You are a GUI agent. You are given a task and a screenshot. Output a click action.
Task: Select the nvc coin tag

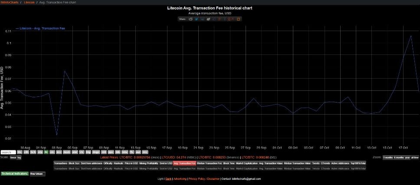(x=145, y=152)
